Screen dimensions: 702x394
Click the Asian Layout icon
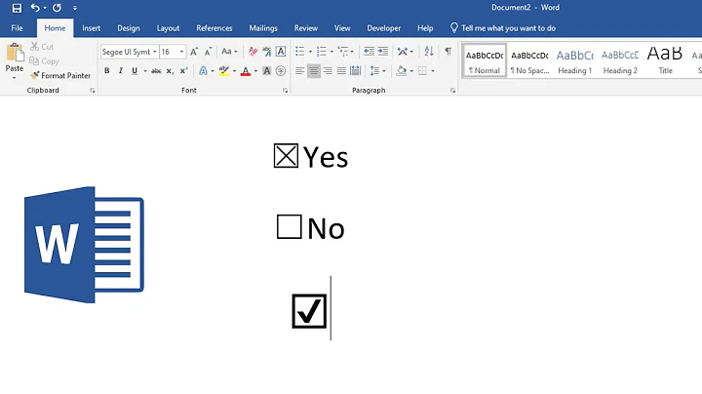(403, 52)
